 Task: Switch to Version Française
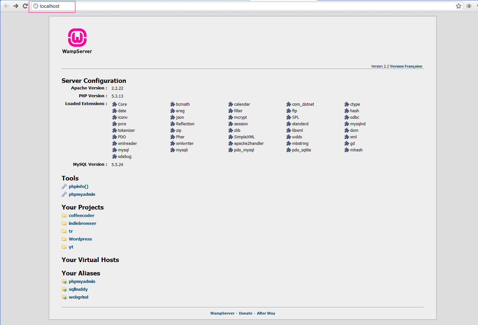coord(406,66)
